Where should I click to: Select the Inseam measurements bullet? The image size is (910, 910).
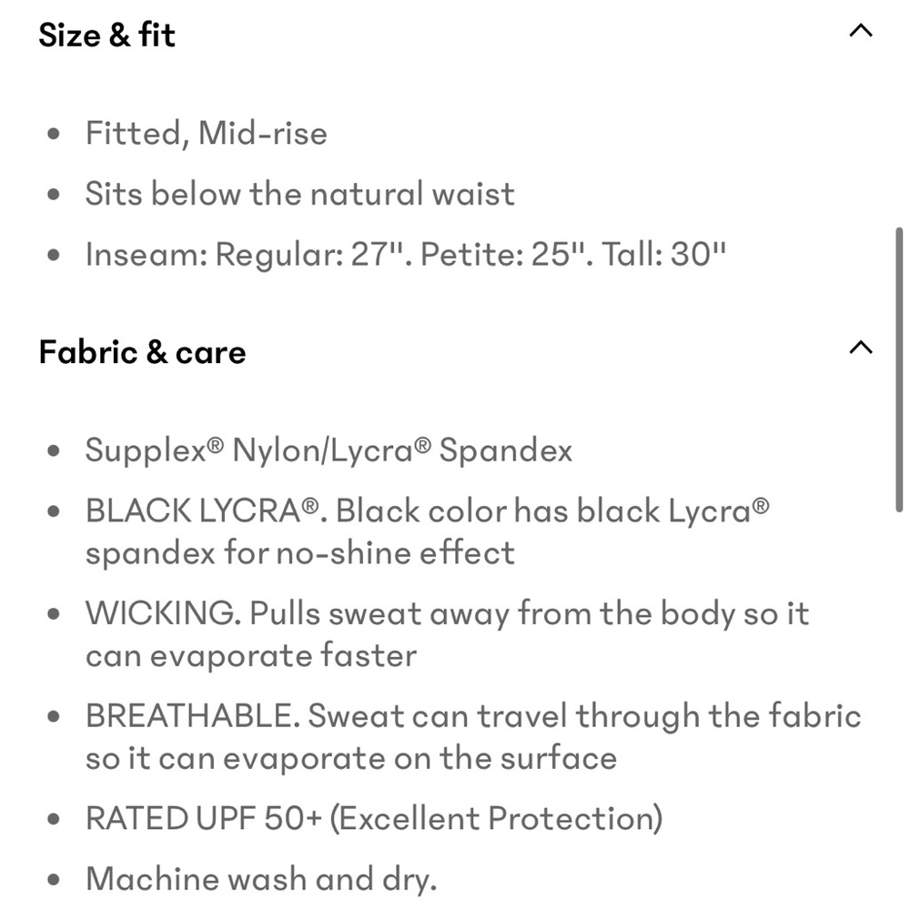[405, 254]
